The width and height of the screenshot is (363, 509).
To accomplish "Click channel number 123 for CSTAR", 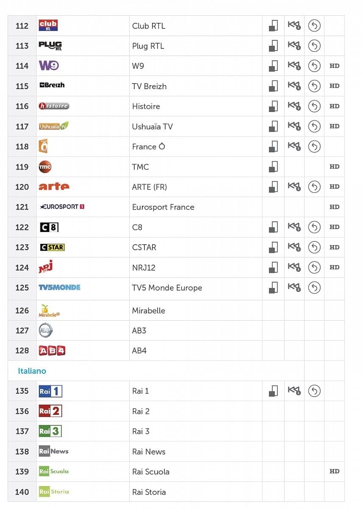I will [x=22, y=247].
